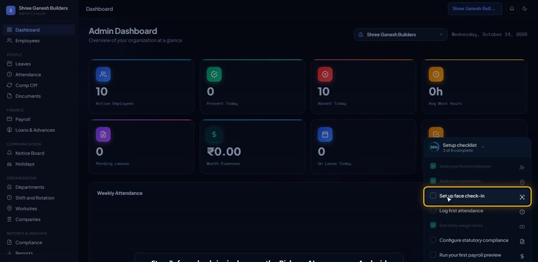Image resolution: width=538 pixels, height=262 pixels.
Task: Click the purple Pending Leaves document icon
Action: (x=103, y=134)
